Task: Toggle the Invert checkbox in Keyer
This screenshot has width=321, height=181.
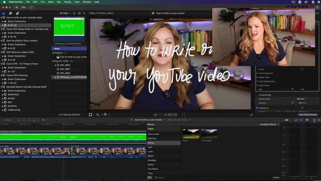Action: click(302, 69)
